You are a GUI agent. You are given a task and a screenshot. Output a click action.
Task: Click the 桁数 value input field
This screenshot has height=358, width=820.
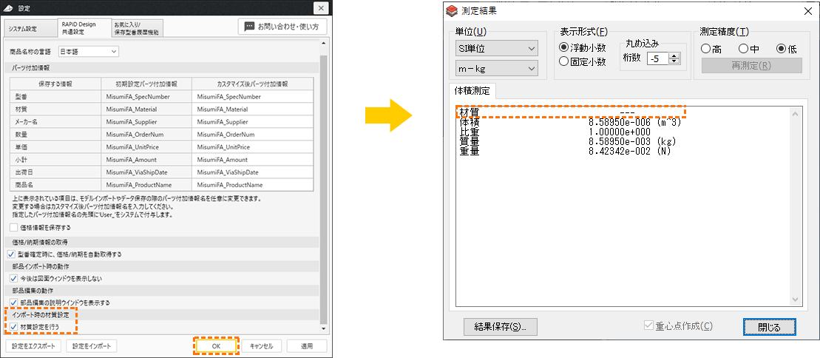(657, 58)
